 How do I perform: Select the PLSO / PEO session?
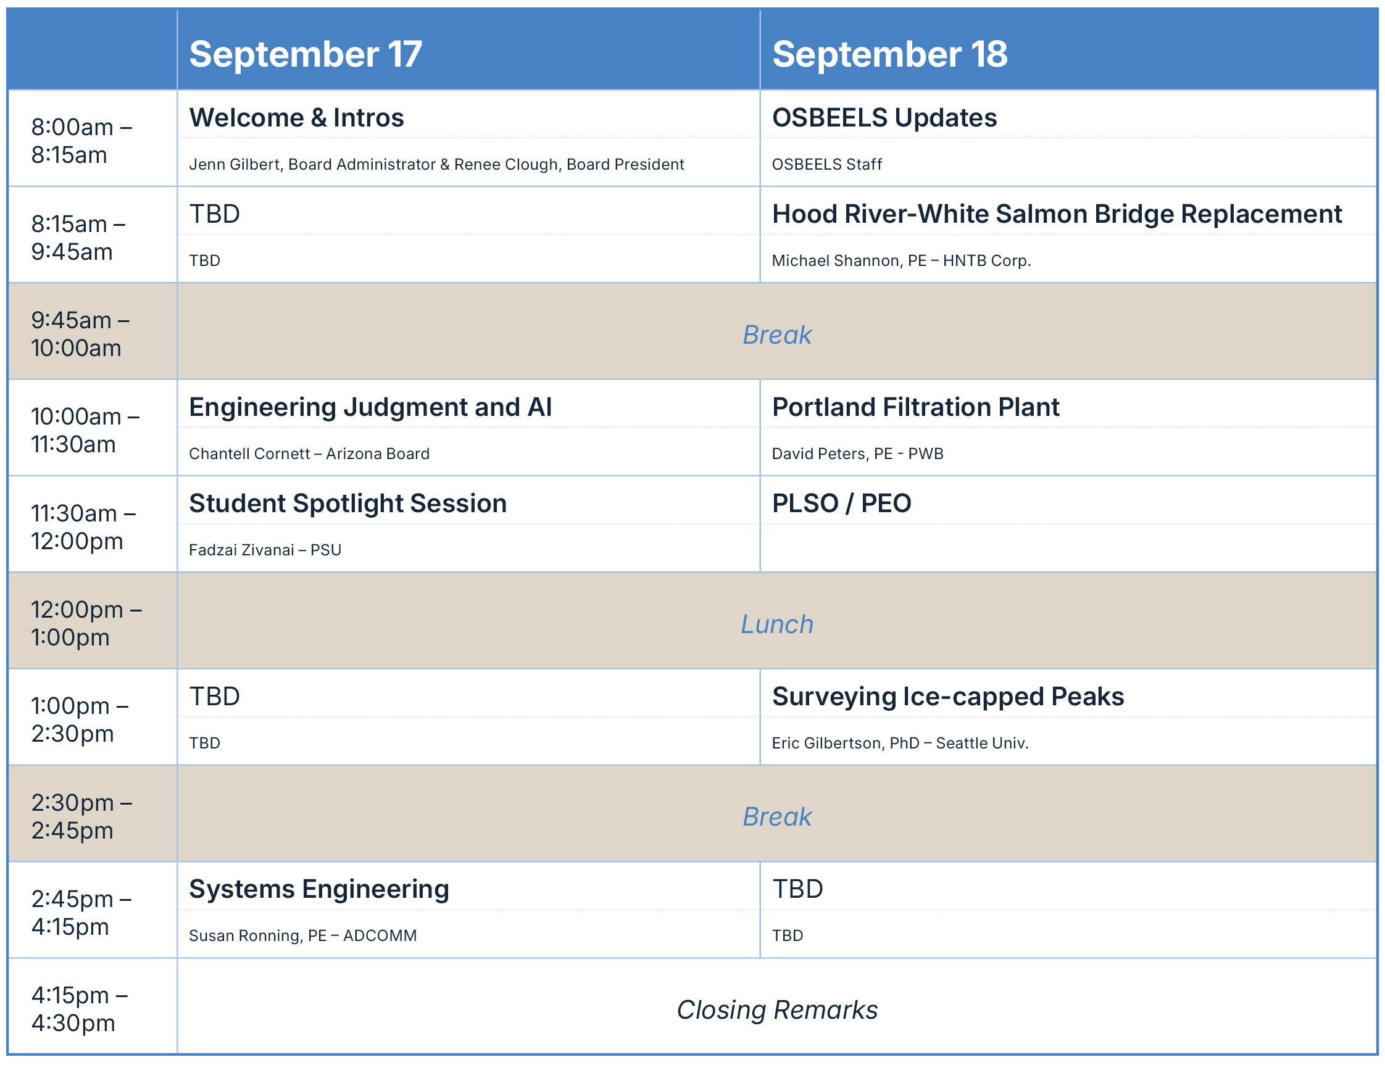841,503
